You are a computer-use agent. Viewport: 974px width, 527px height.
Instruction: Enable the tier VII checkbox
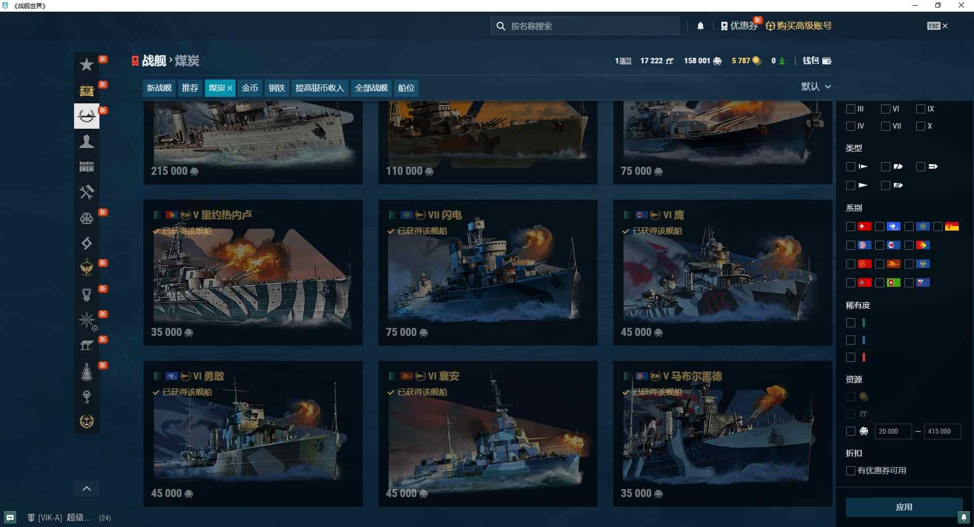click(885, 126)
